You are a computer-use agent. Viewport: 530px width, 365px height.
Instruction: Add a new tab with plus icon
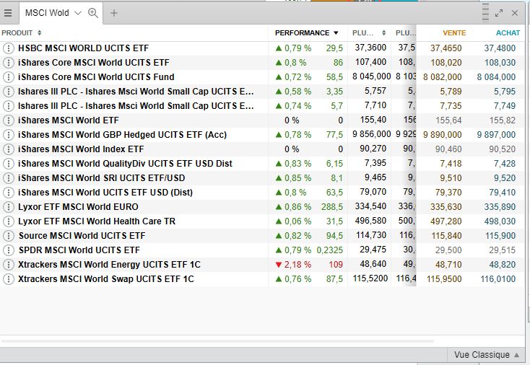114,13
